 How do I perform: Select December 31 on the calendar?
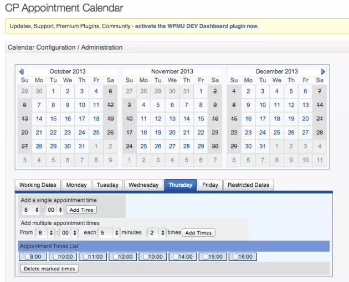click(x=263, y=146)
